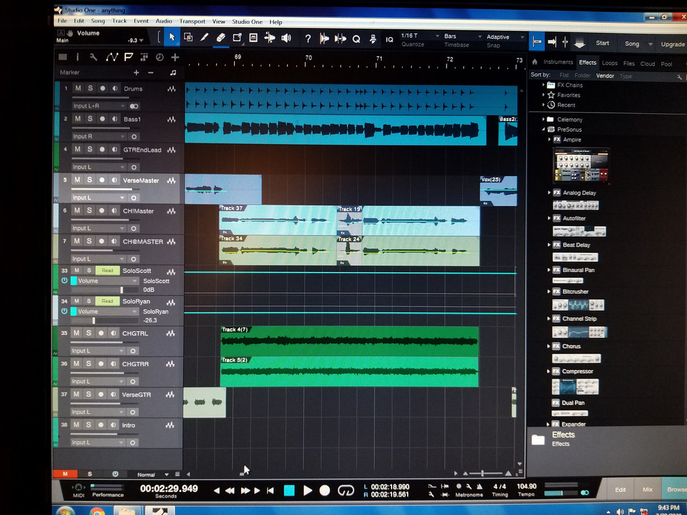Select the Arrow tool in the toolbar

pyautogui.click(x=172, y=38)
